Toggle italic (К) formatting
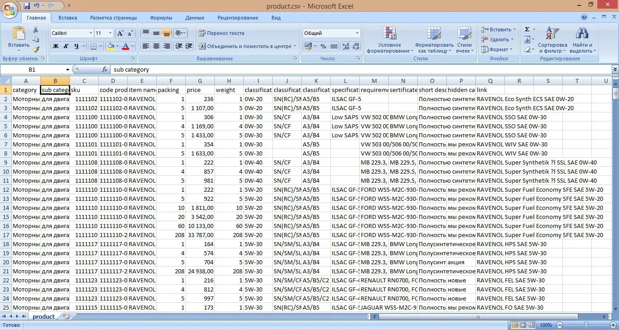619x330 pixels. pyautogui.click(x=66, y=46)
